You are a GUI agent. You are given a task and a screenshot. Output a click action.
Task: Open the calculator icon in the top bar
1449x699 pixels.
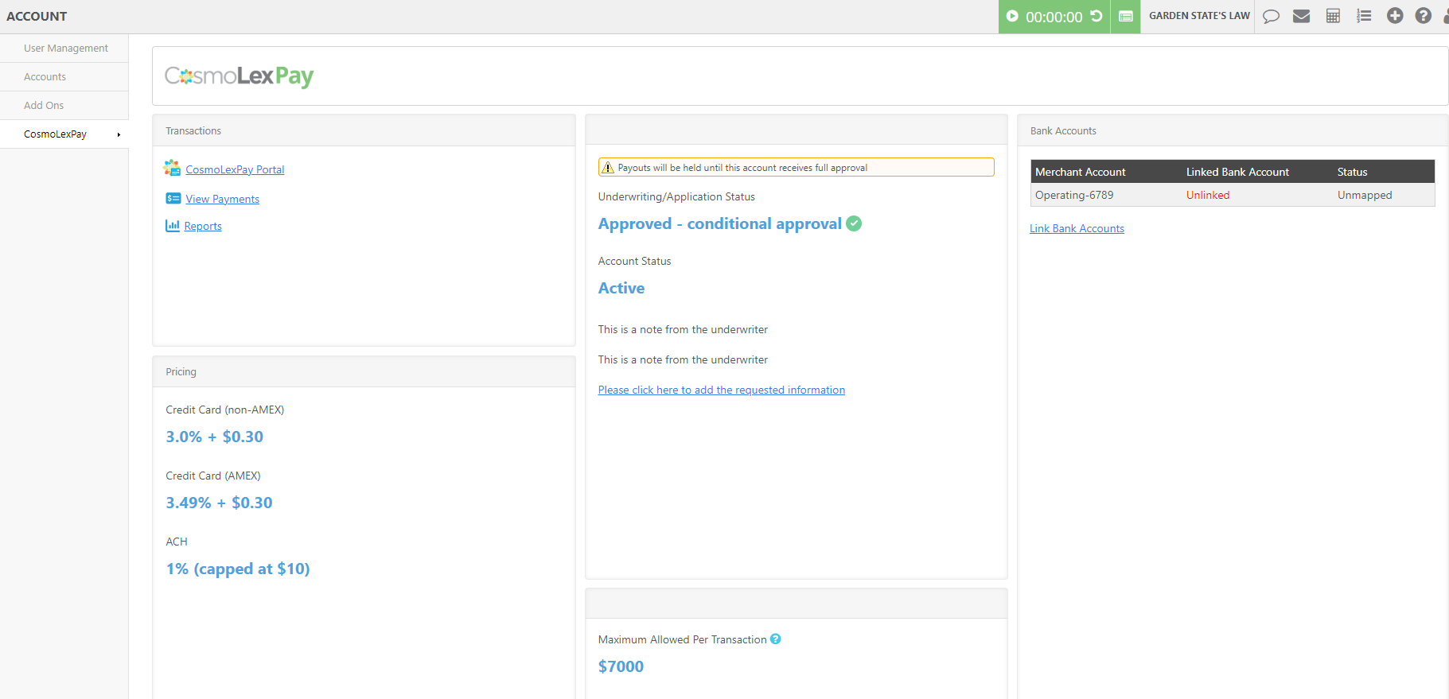[x=1333, y=16]
